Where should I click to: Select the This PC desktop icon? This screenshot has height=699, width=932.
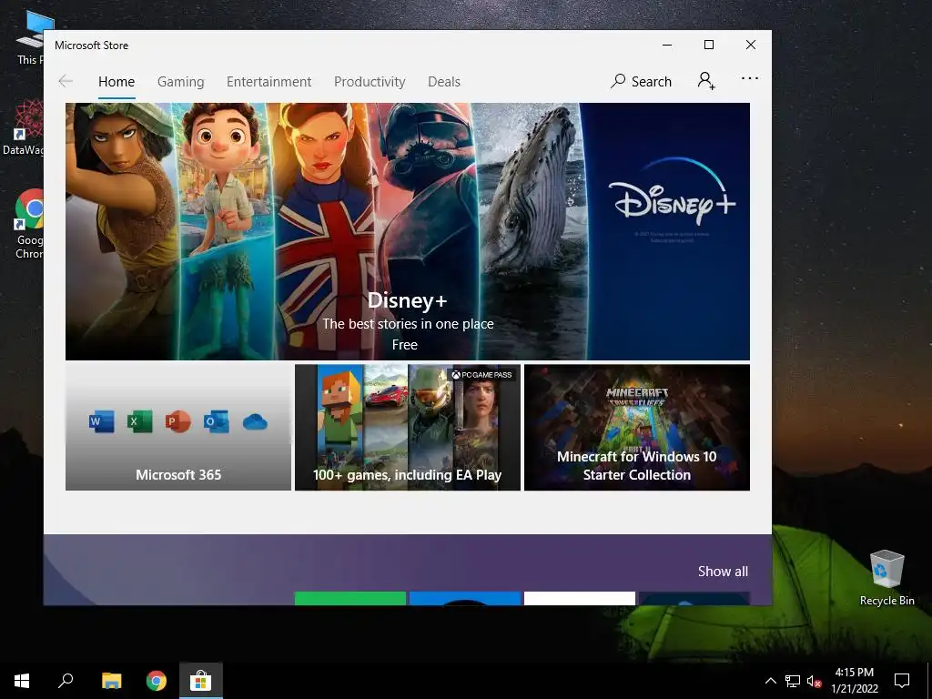click(x=31, y=36)
